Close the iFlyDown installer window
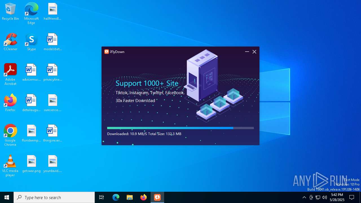 (254, 52)
